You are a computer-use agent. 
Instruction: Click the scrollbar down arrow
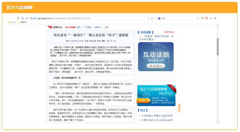[x=218, y=122]
